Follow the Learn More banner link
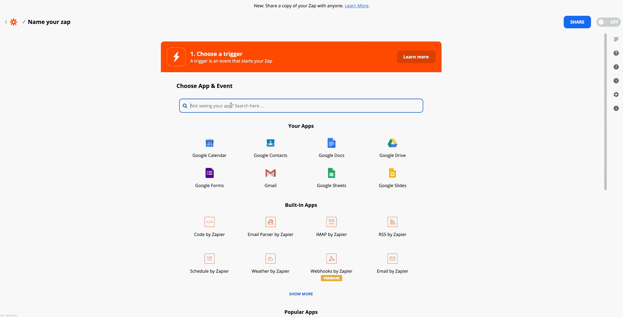This screenshot has height=317, width=623. click(356, 6)
